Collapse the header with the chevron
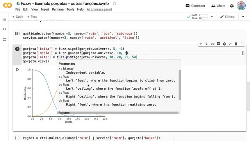The height and width of the screenshot is (141, 250). pos(243,16)
